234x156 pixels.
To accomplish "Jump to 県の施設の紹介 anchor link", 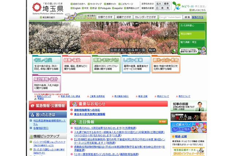I will pos(121,96).
